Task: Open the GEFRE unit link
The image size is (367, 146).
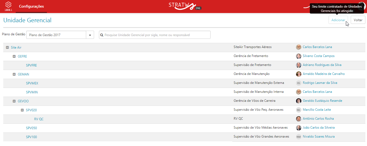Action: click(22, 56)
